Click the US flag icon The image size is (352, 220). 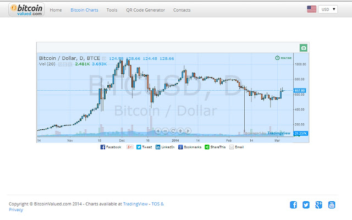point(312,9)
